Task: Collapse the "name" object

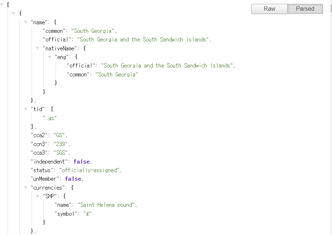Action: click(26, 22)
